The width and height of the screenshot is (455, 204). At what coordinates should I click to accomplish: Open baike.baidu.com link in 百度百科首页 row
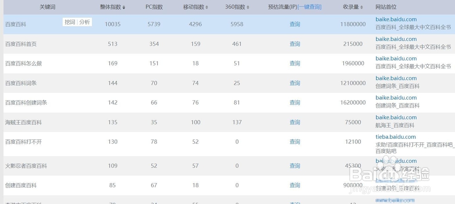[396, 39]
